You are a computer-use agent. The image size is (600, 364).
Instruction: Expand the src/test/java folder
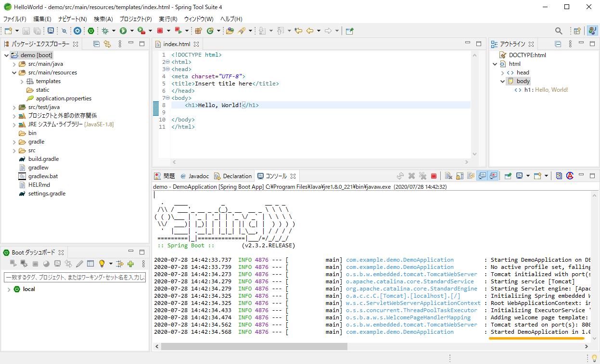click(14, 107)
